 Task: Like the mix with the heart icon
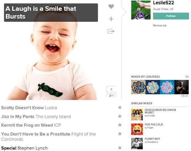pyautogui.click(x=111, y=6)
